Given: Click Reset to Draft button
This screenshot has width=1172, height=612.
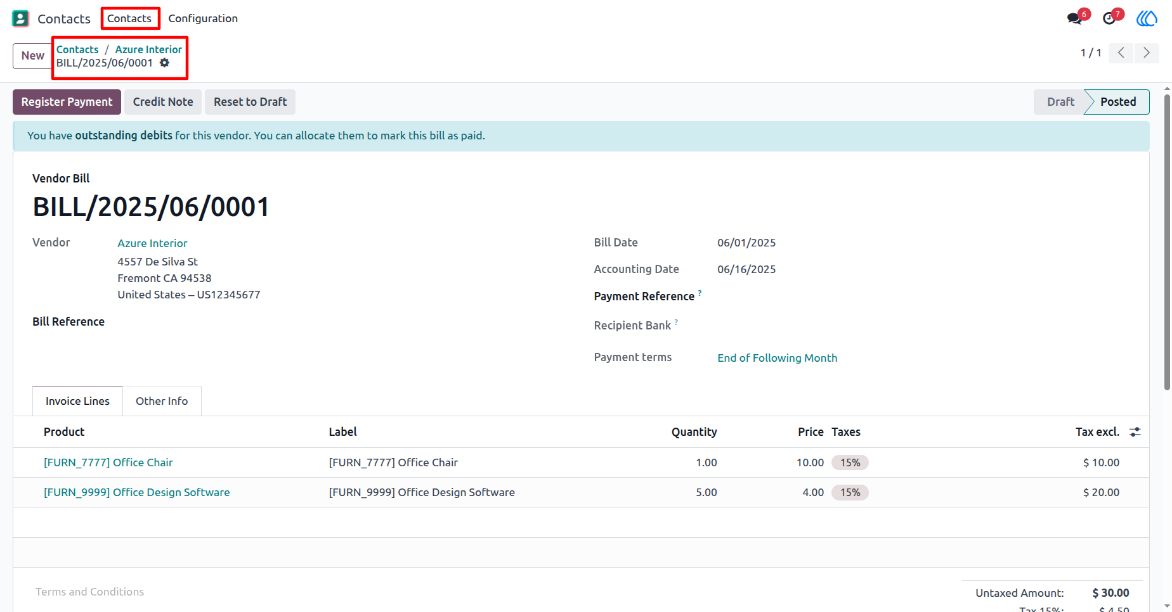Looking at the screenshot, I should 250,102.
